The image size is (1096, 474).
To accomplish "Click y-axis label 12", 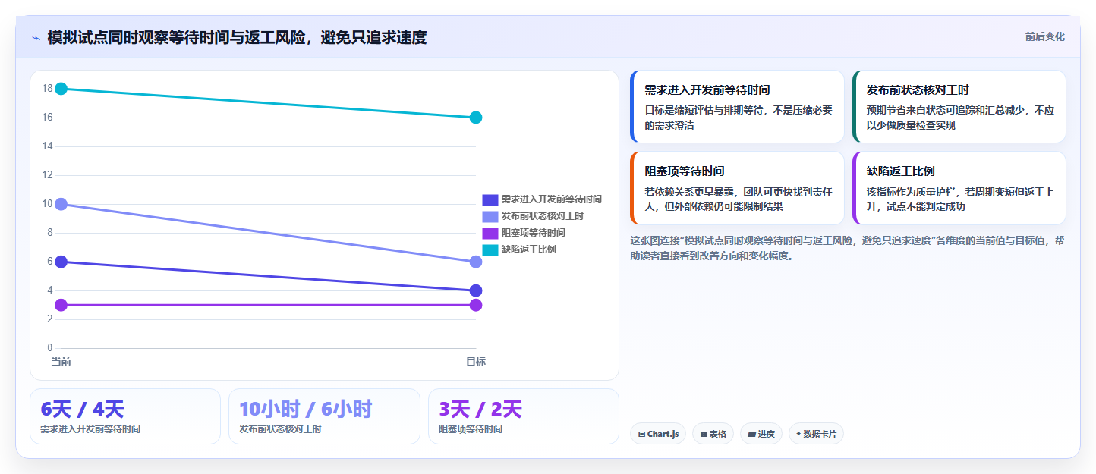I will (47, 175).
